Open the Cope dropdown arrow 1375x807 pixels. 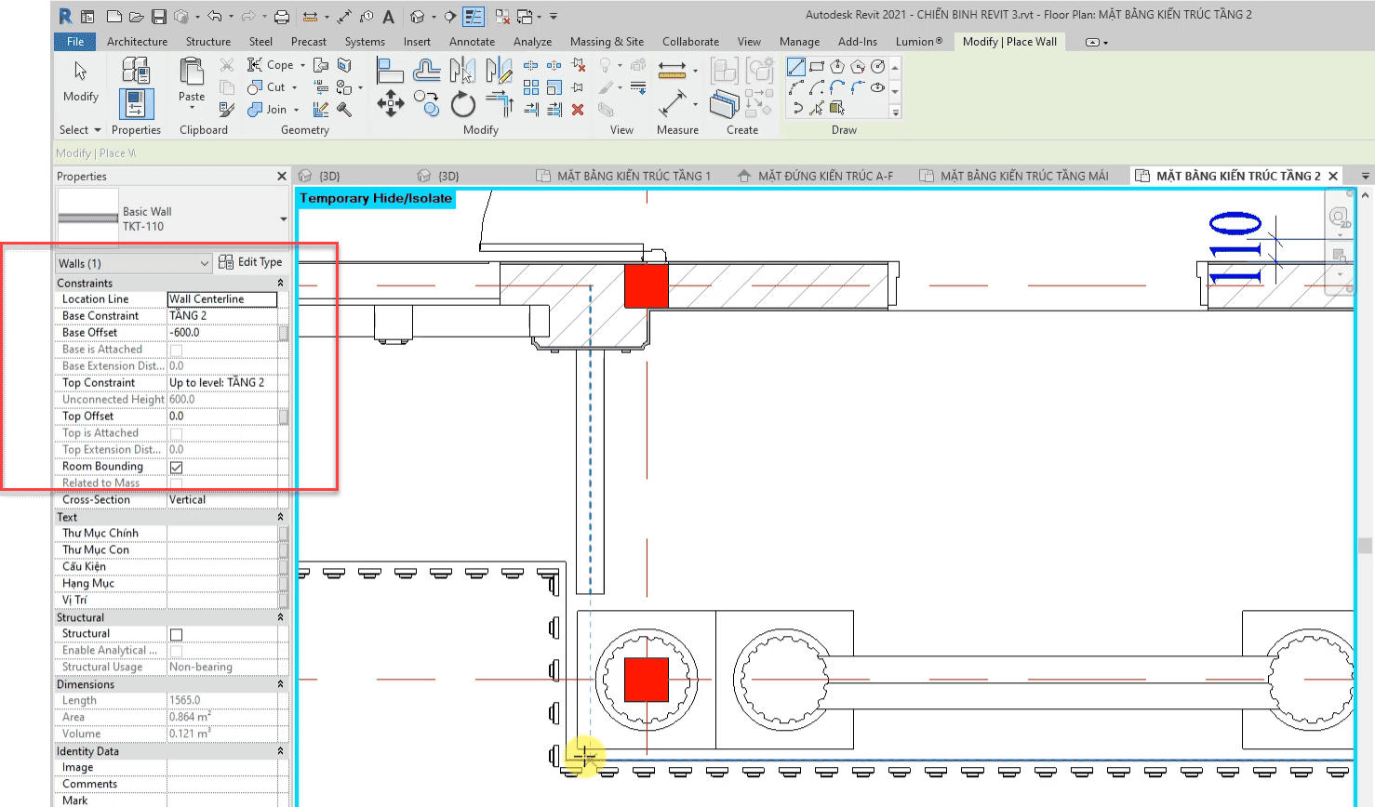(302, 66)
